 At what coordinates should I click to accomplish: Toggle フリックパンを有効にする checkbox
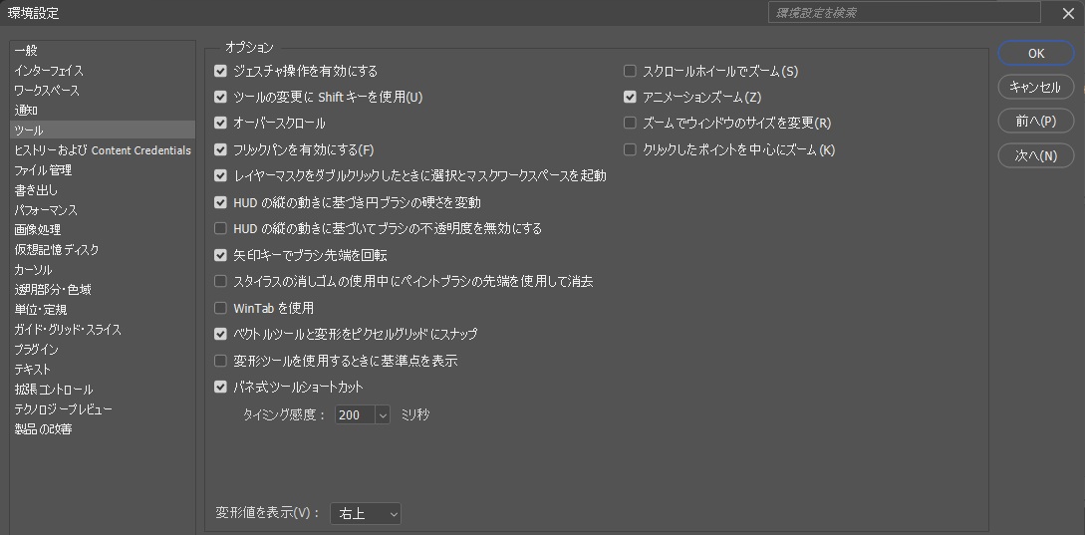[x=221, y=149]
